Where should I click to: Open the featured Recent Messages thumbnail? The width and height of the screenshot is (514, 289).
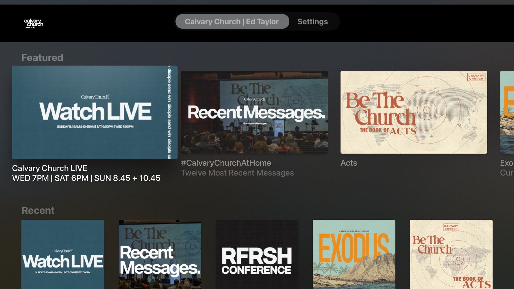[x=254, y=112]
